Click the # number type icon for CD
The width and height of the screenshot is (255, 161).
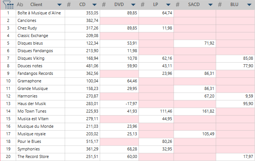tap(69, 5)
